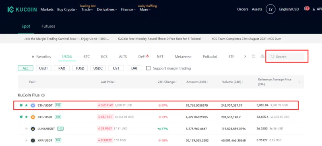Select the ALL quote filter
This screenshot has width=322, height=146.
coord(25,68)
